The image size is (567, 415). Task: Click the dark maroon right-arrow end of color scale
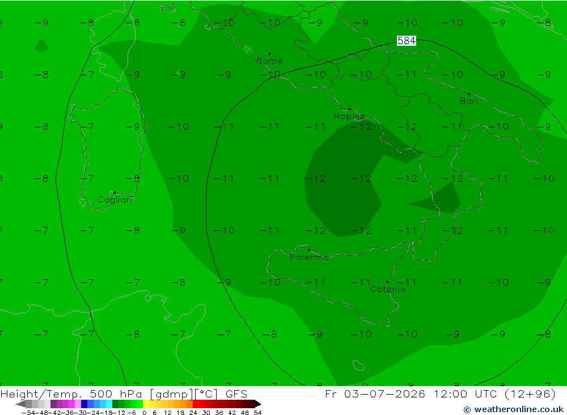coord(258,404)
